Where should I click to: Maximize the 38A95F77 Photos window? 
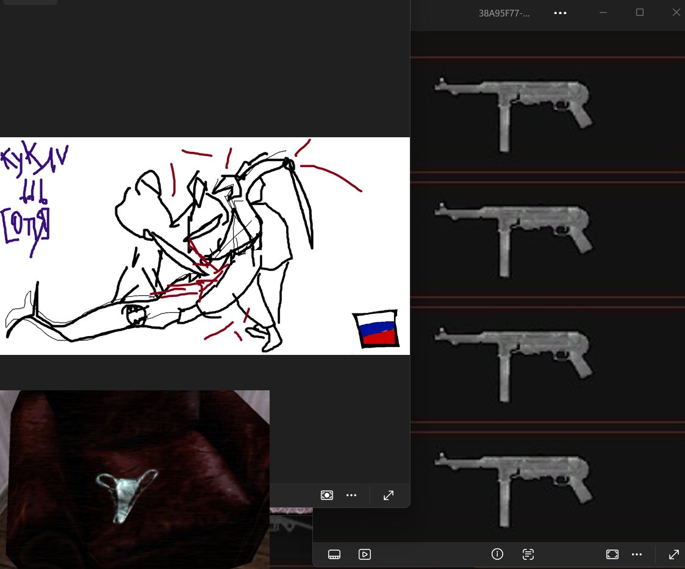coord(640,13)
